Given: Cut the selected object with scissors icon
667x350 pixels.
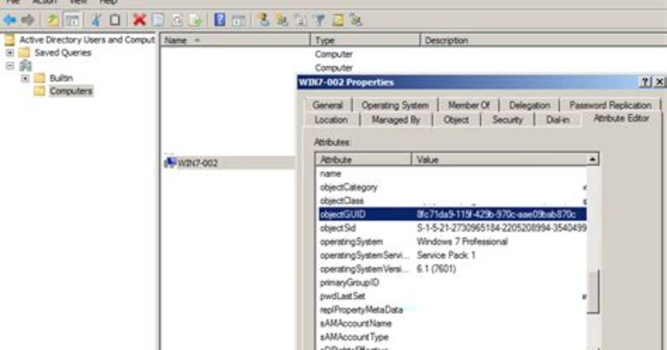Looking at the screenshot, I should coord(96,20).
